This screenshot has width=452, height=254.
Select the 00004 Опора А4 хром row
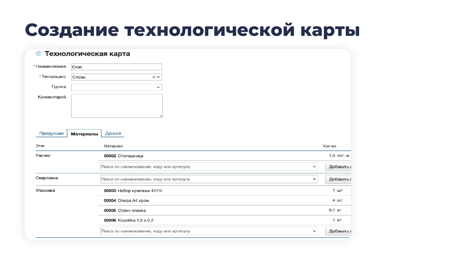(x=225, y=200)
